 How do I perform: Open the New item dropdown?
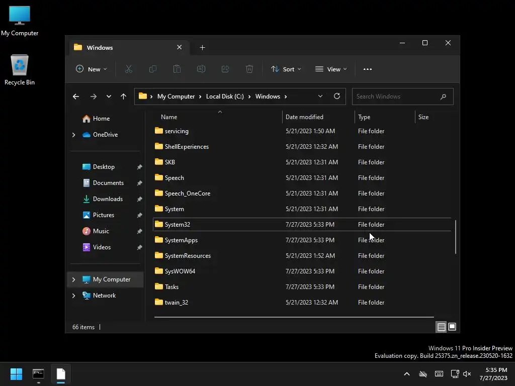click(x=92, y=69)
